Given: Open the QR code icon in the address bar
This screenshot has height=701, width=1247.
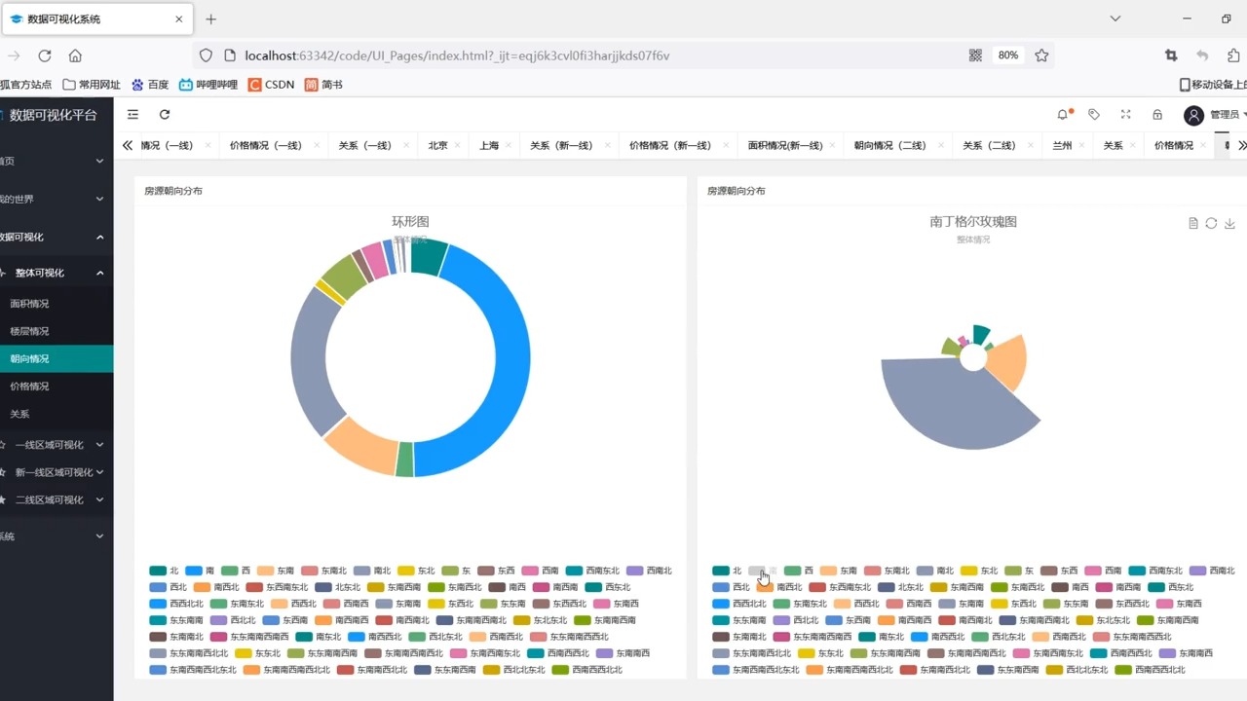Looking at the screenshot, I should [x=975, y=55].
